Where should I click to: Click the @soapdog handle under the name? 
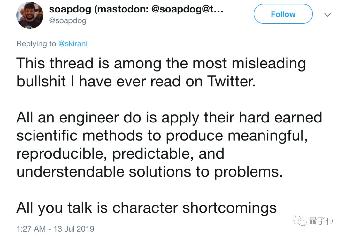[67, 21]
